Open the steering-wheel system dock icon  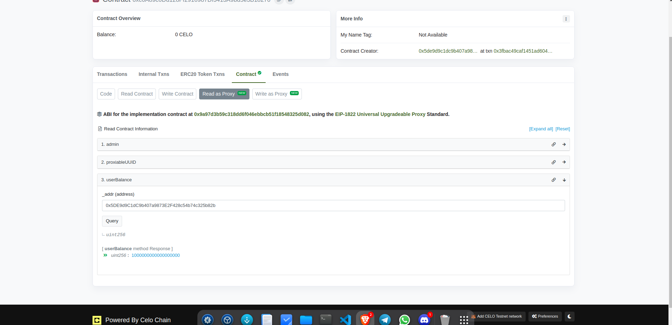click(227, 320)
